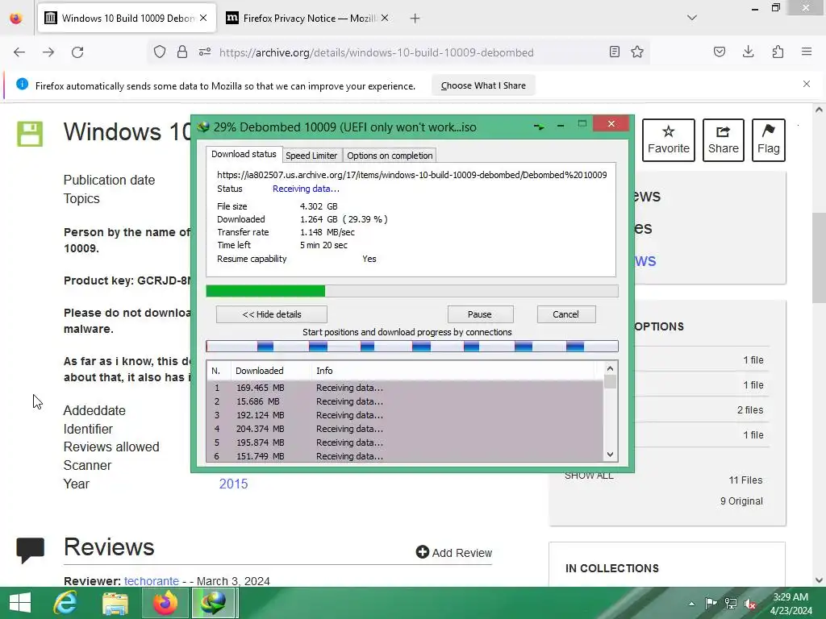The height and width of the screenshot is (619, 826).
Task: Click the Downloaded column header
Action: [271, 371]
